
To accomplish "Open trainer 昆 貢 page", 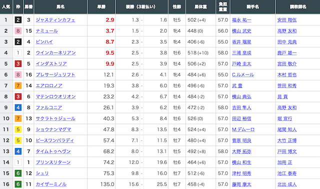I will coord(282,96).
